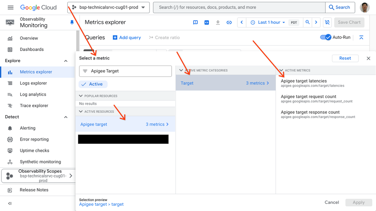Open the bsp-technicalsrvc-cug01-prod project picker
Image resolution: width=376 pixels, height=211 pixels.
pos(108,8)
